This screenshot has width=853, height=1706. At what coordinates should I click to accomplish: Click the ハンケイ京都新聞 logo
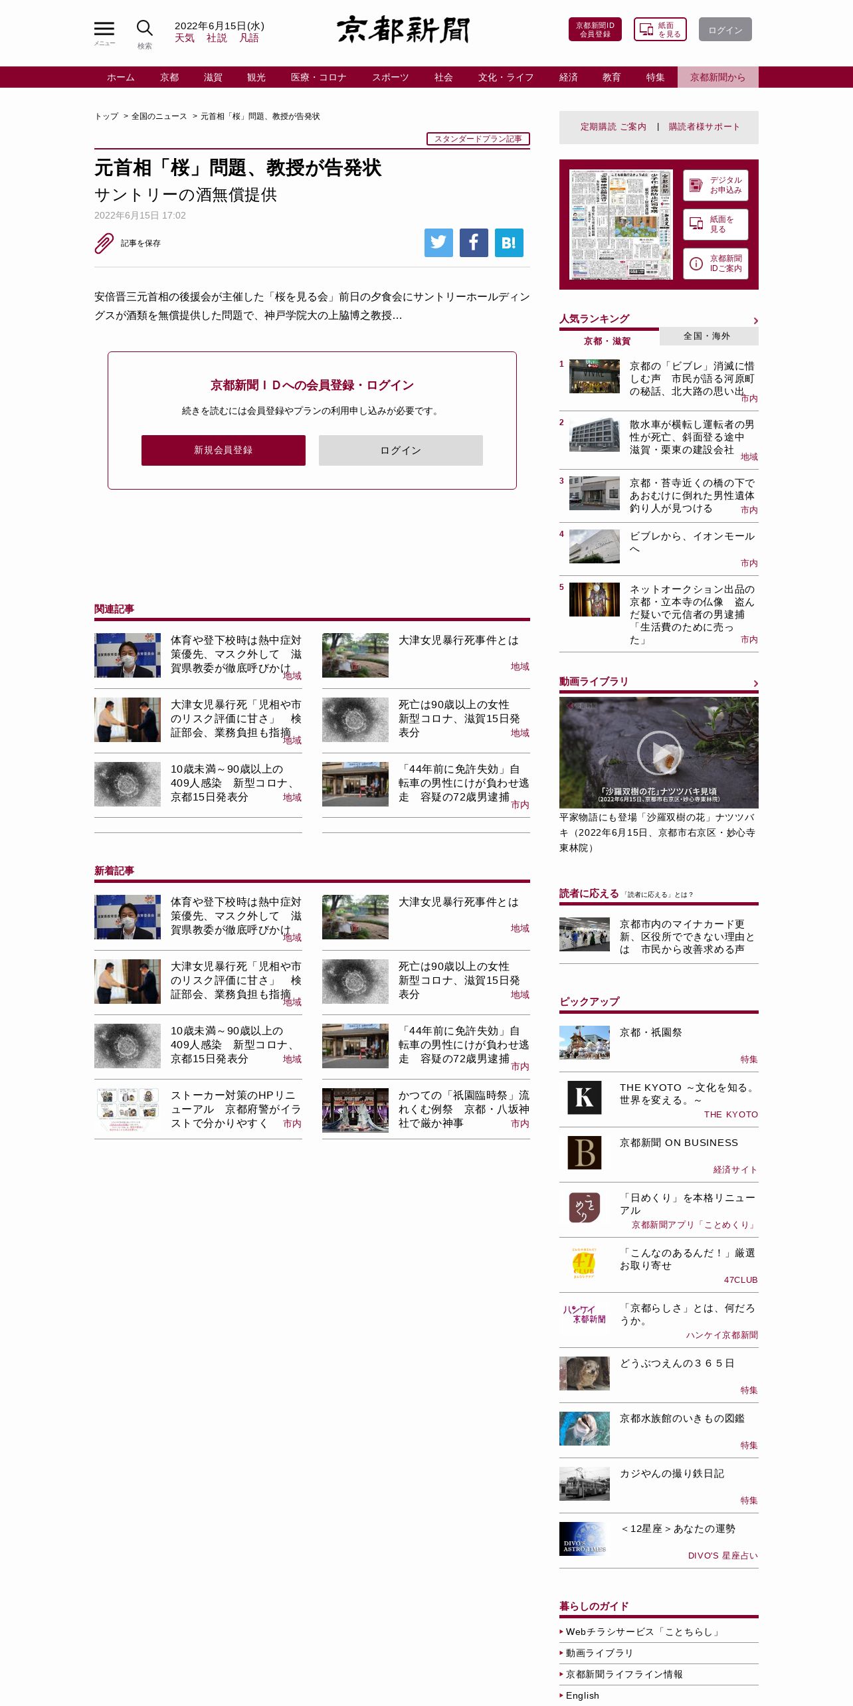click(584, 1314)
